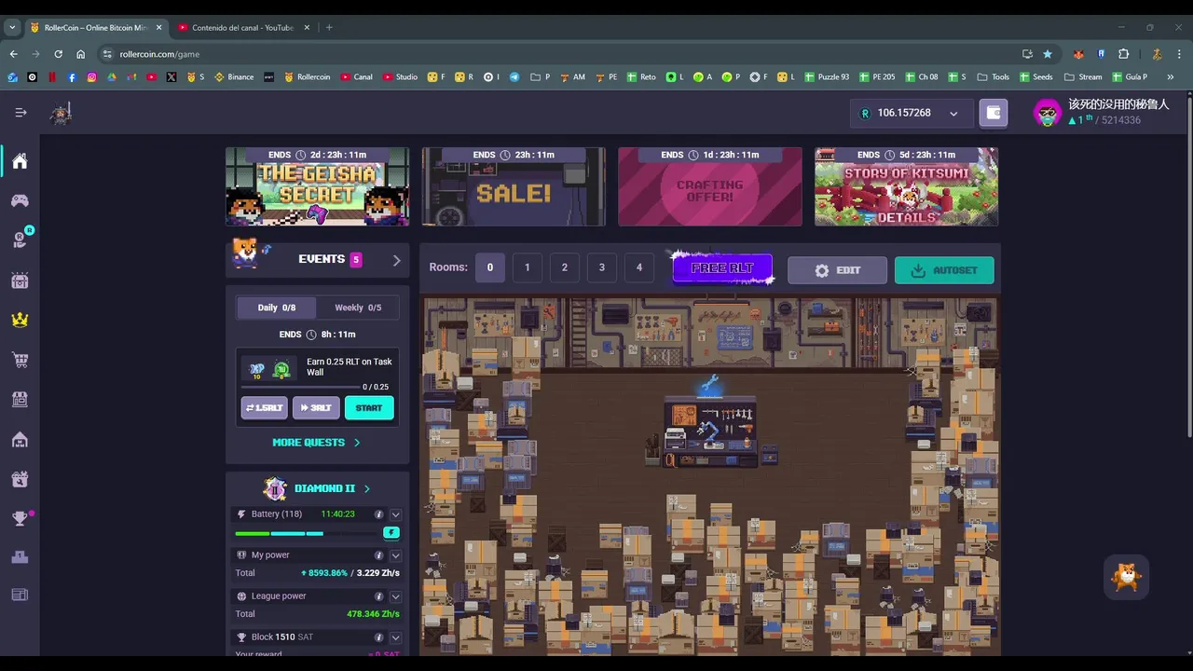Click the AUTOSET button
This screenshot has width=1193, height=671.
click(x=944, y=270)
